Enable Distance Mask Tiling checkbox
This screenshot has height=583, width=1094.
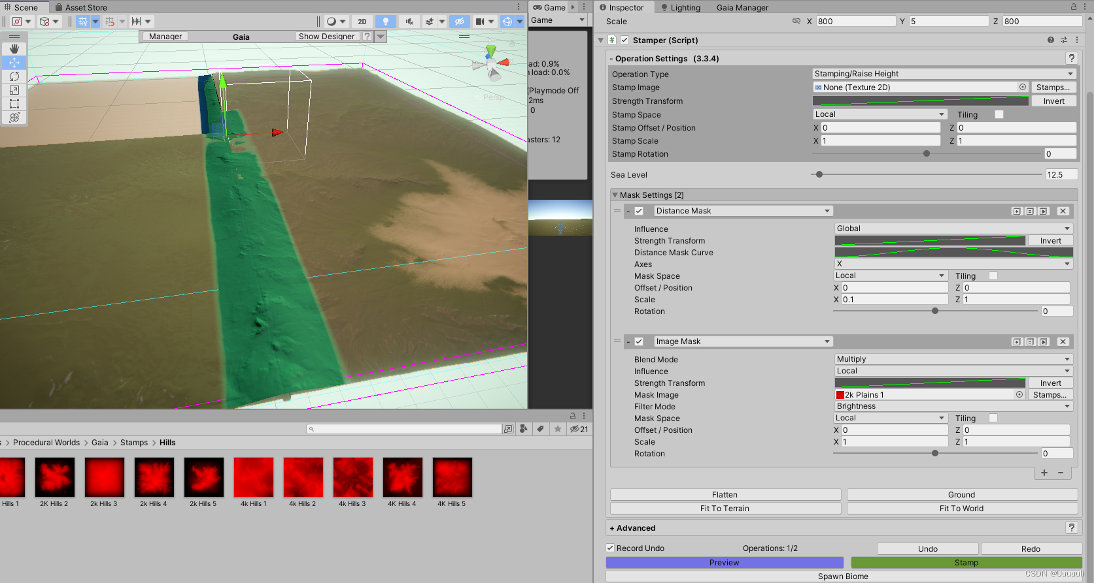click(x=993, y=276)
